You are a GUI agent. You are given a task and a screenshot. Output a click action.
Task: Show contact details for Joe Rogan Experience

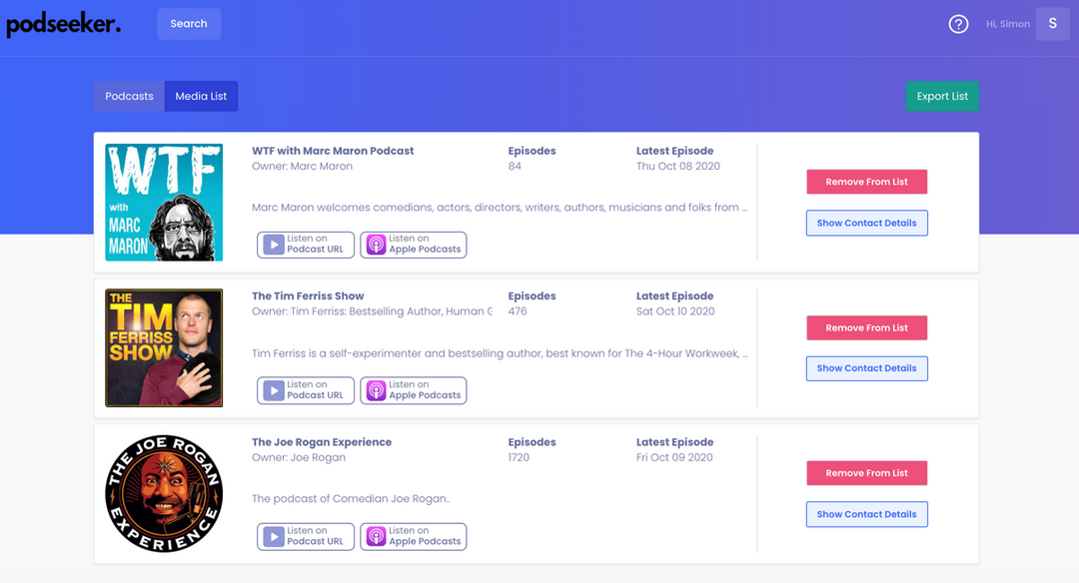click(x=866, y=514)
